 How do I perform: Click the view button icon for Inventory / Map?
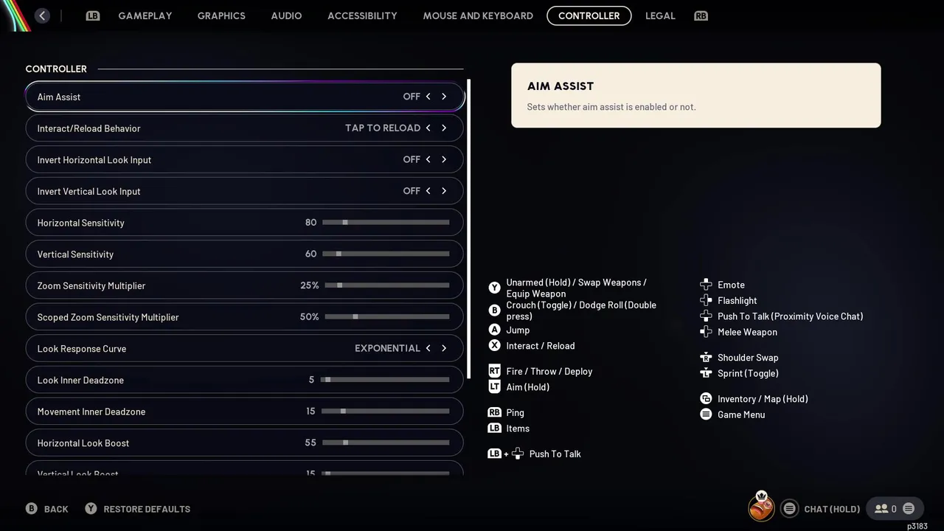706,398
